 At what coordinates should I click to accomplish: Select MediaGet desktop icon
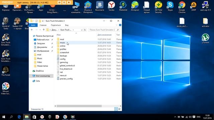tap(123, 6)
